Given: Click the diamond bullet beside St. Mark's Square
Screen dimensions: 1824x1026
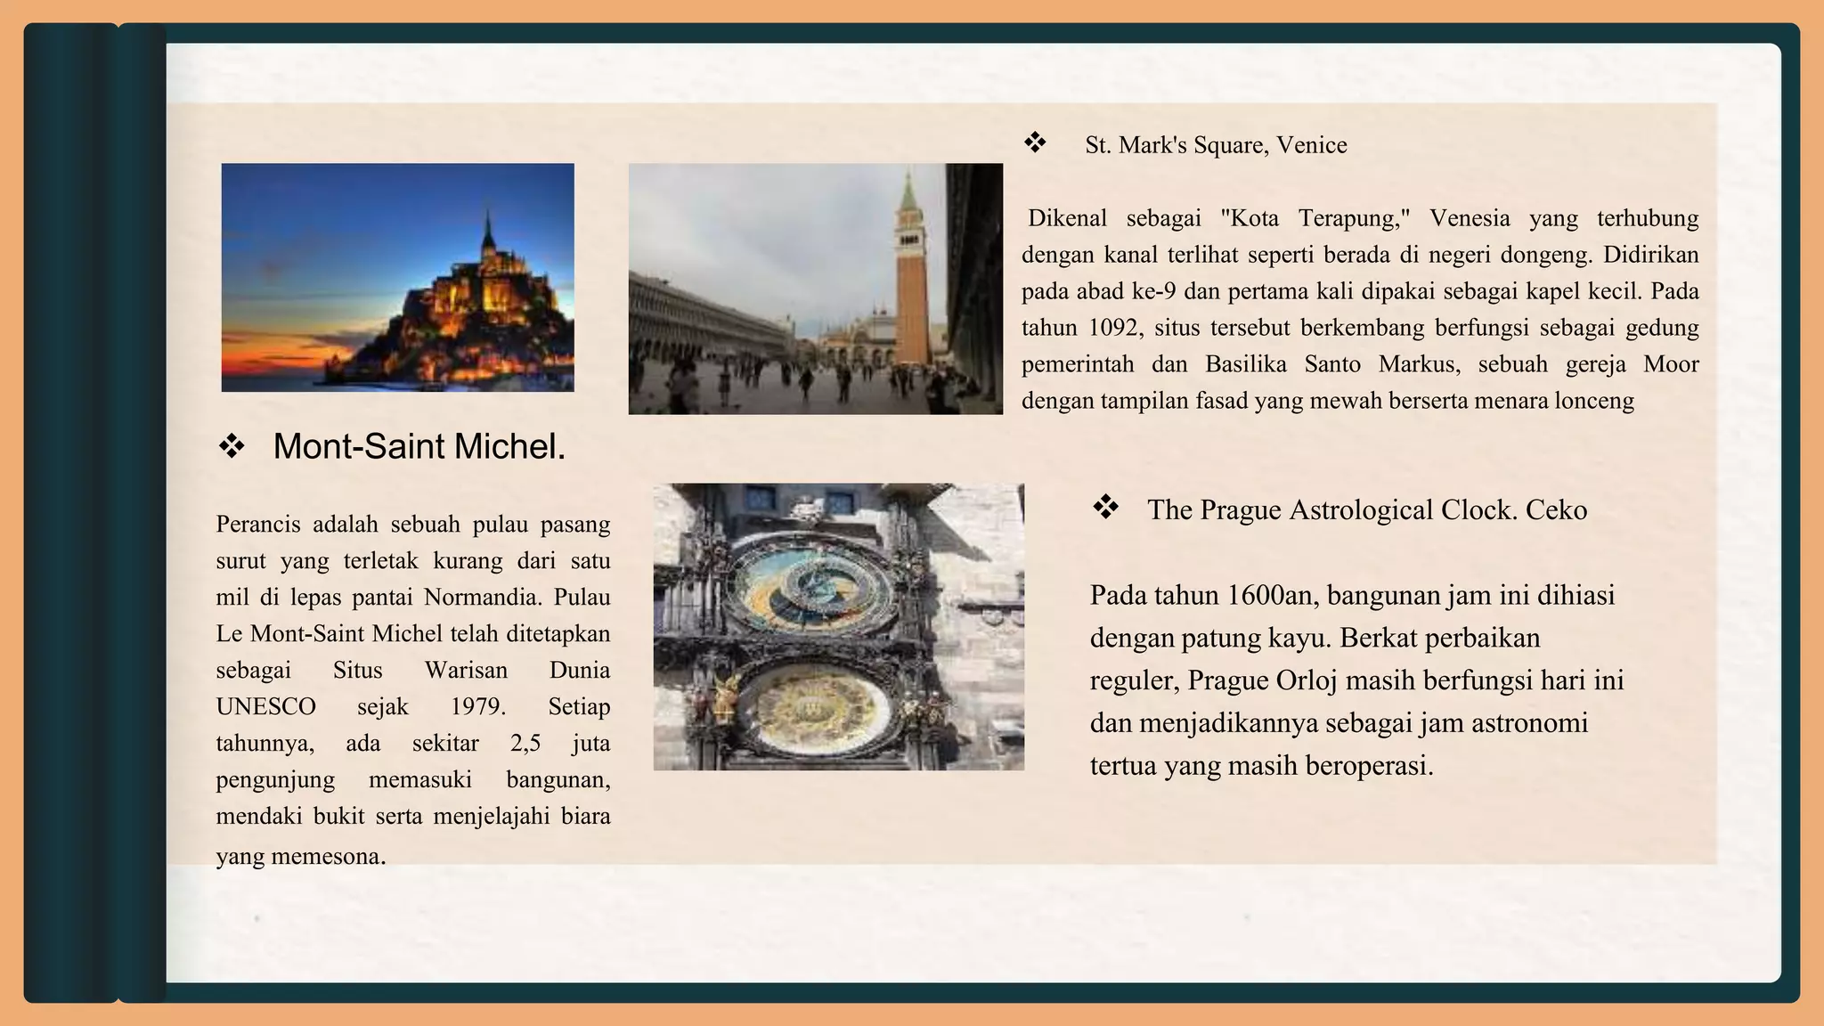Looking at the screenshot, I should pyautogui.click(x=1034, y=142).
